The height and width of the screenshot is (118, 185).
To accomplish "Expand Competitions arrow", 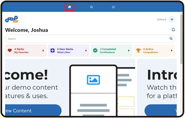I will 172,51.
